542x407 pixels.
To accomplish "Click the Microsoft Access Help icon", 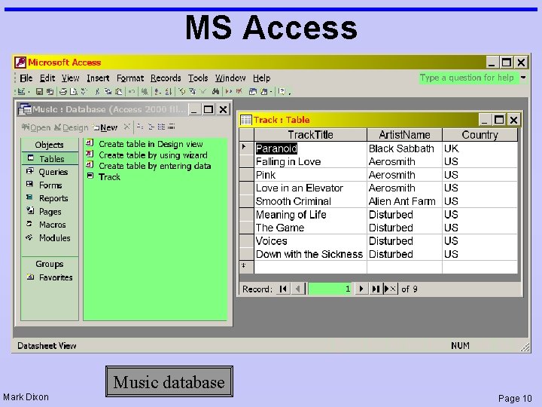I will [282, 91].
